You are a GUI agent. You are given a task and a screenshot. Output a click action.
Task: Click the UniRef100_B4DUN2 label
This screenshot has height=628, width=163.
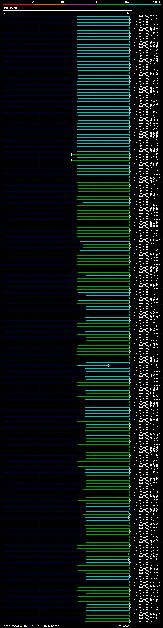click(x=146, y=230)
